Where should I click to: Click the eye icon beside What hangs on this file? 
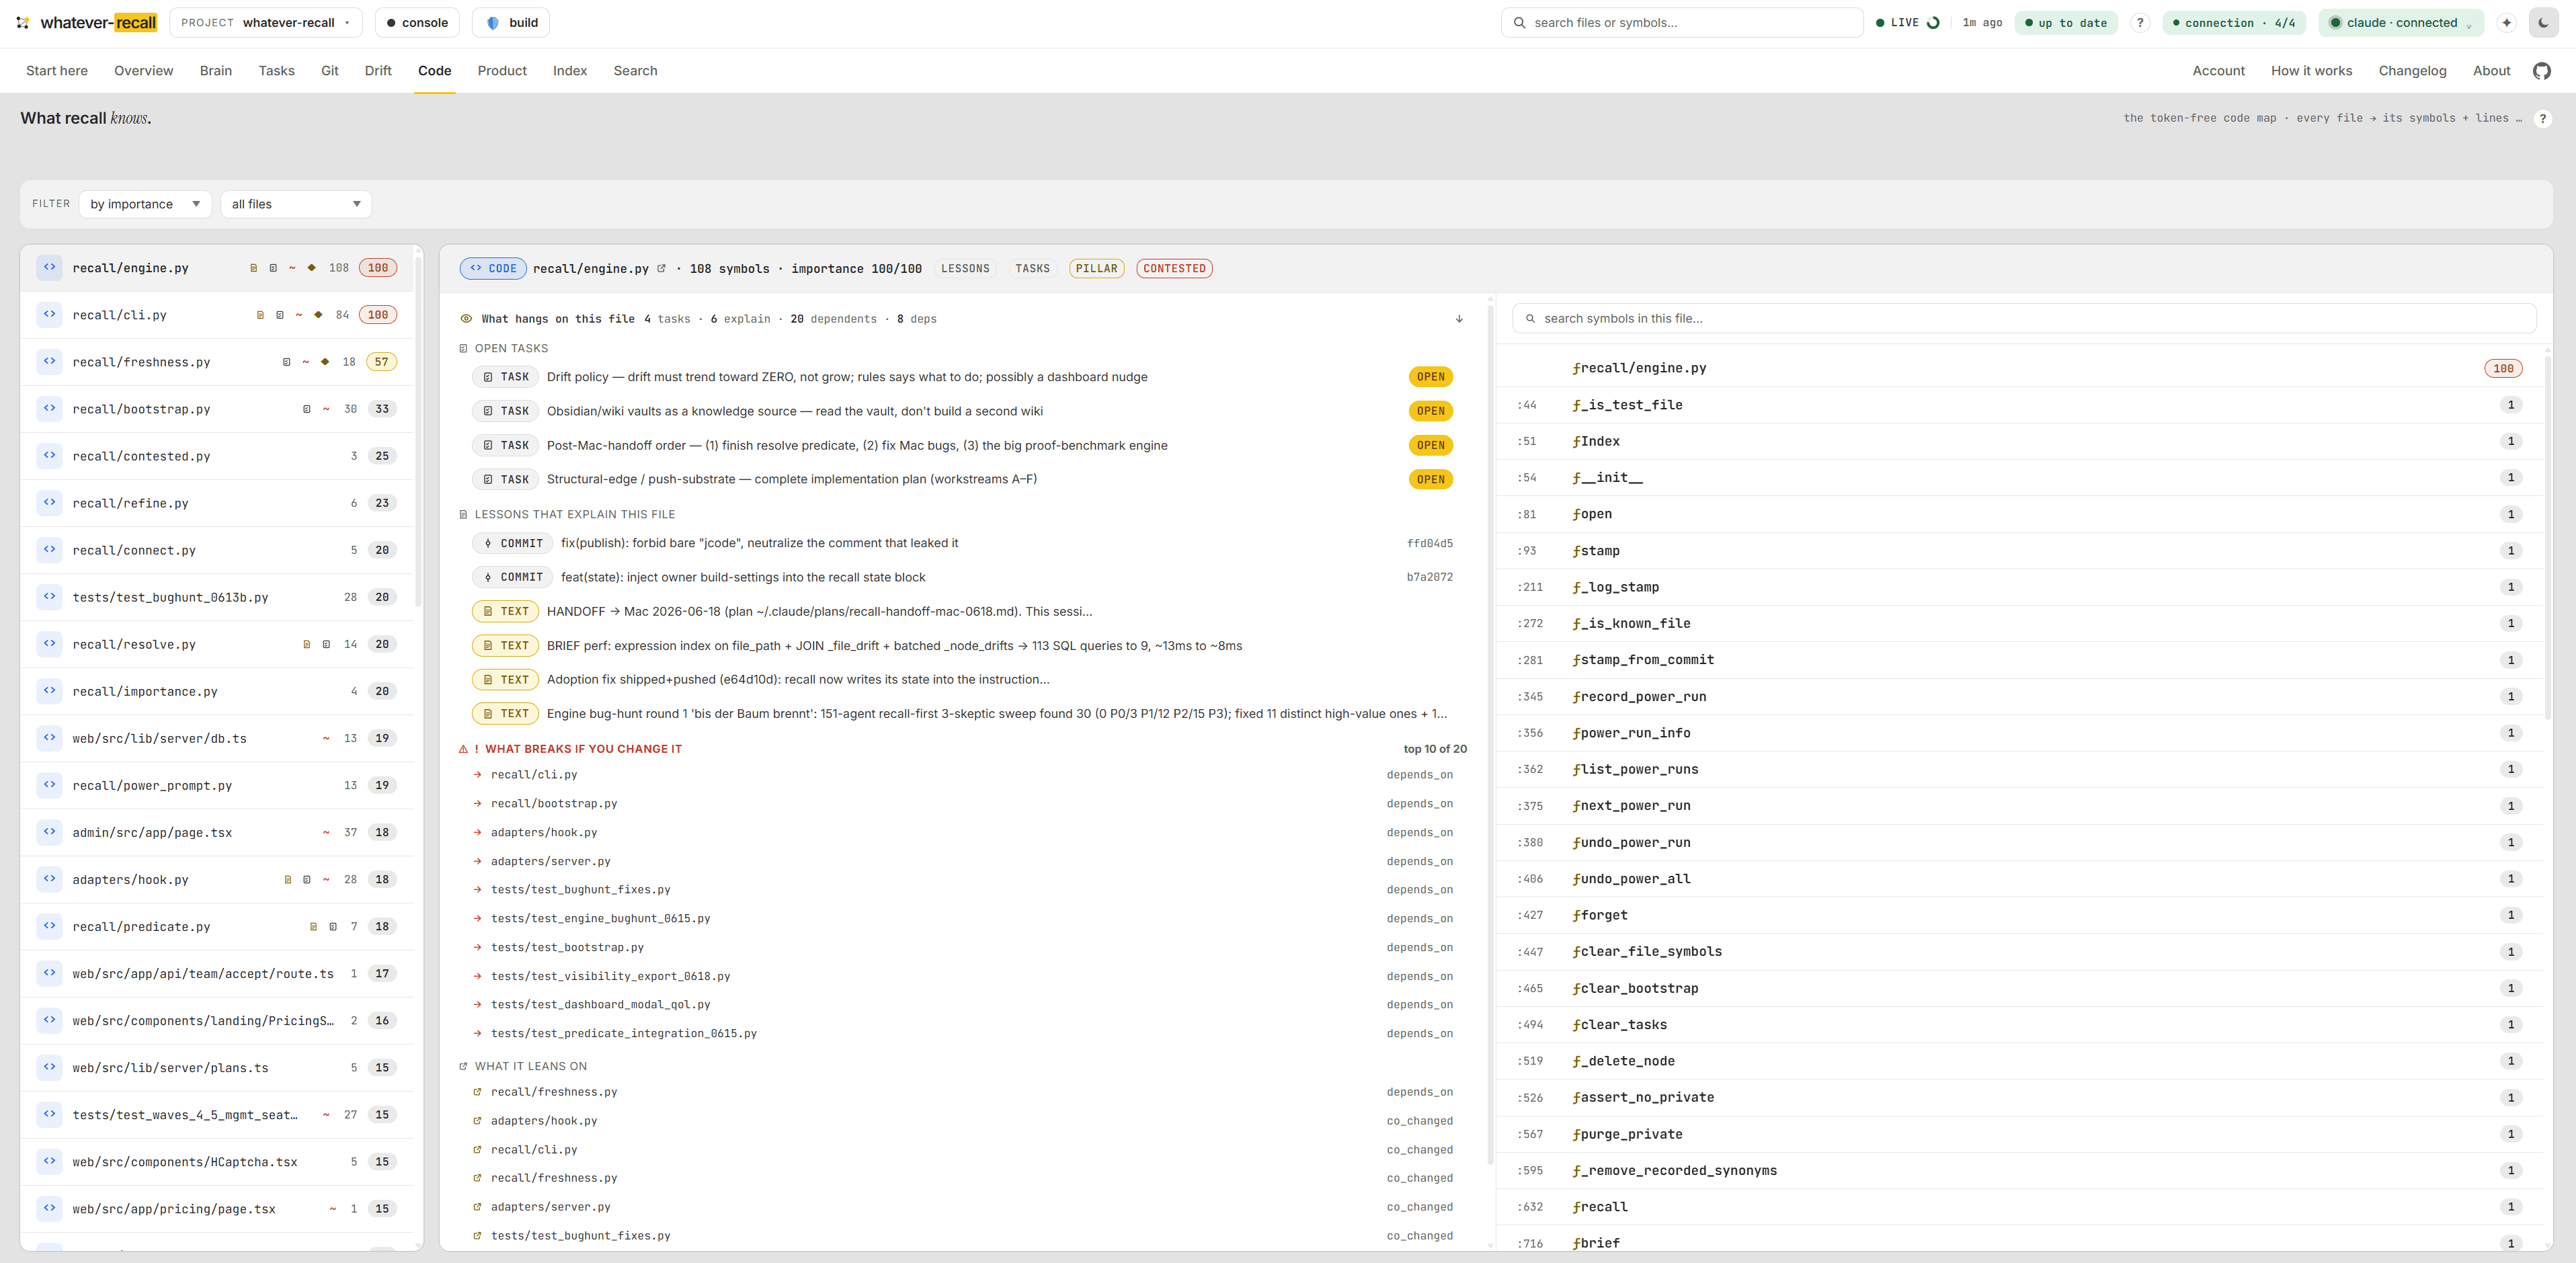coord(466,319)
